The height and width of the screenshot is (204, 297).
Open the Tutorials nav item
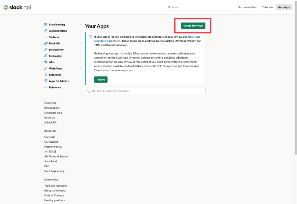coord(267,7)
